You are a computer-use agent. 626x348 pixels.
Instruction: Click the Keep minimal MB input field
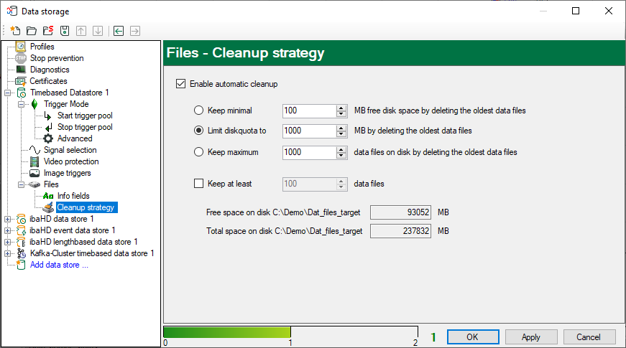tap(310, 110)
